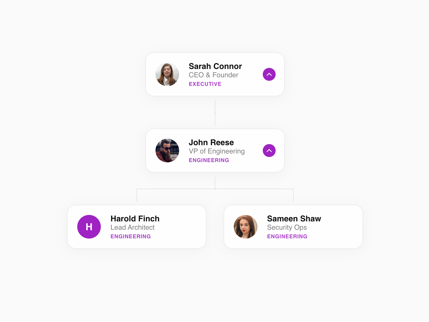429x322 pixels.
Task: Click the CEO & Founder title text
Action: pyautogui.click(x=213, y=75)
